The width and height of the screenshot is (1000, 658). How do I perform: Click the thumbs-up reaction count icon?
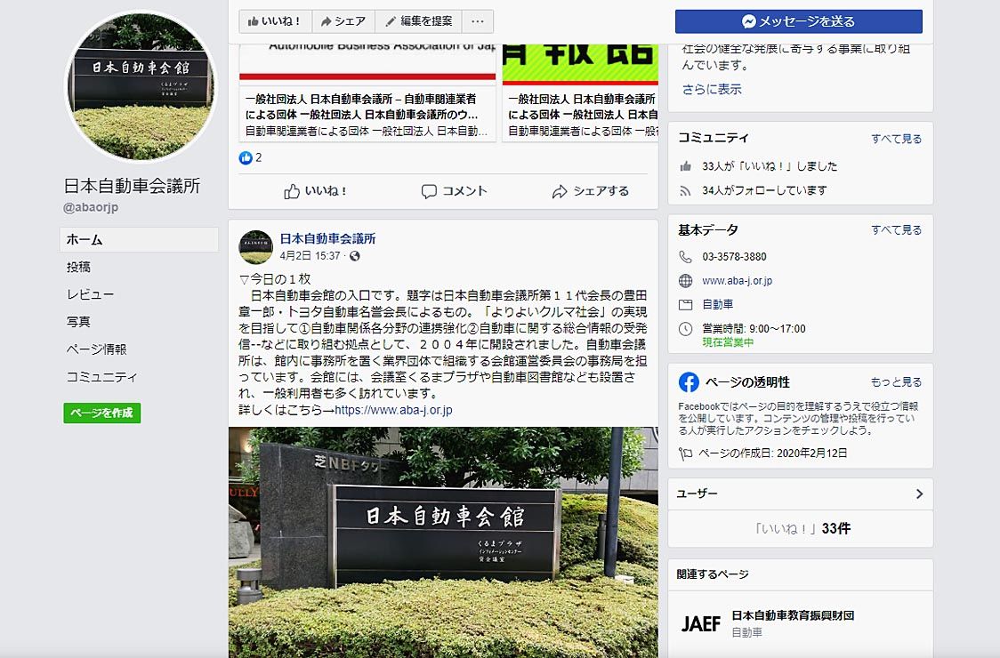click(246, 157)
